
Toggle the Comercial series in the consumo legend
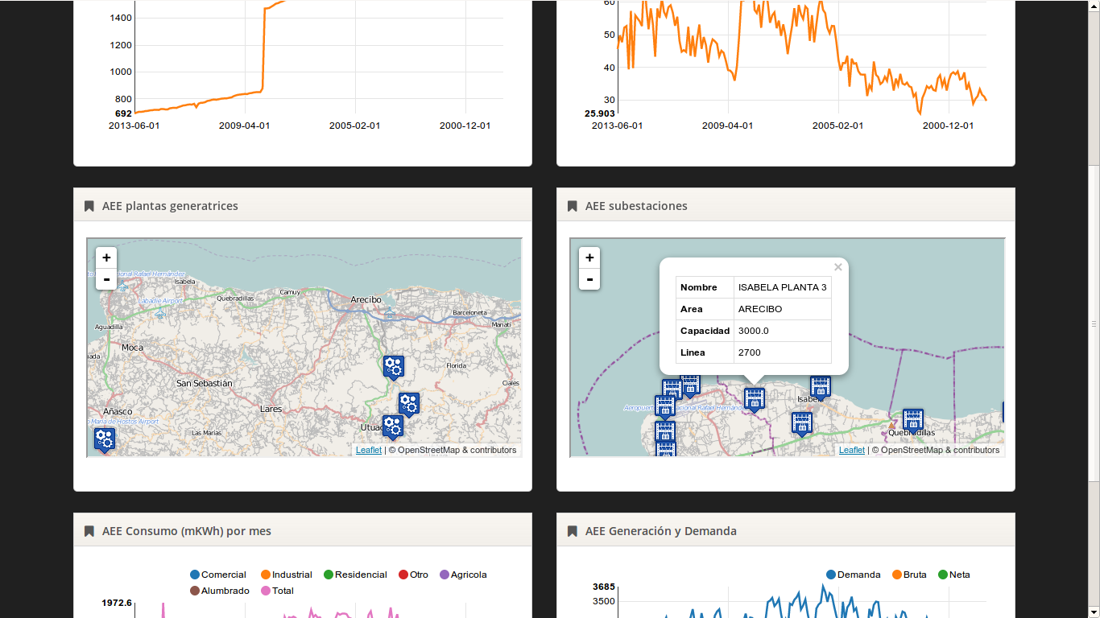(218, 575)
